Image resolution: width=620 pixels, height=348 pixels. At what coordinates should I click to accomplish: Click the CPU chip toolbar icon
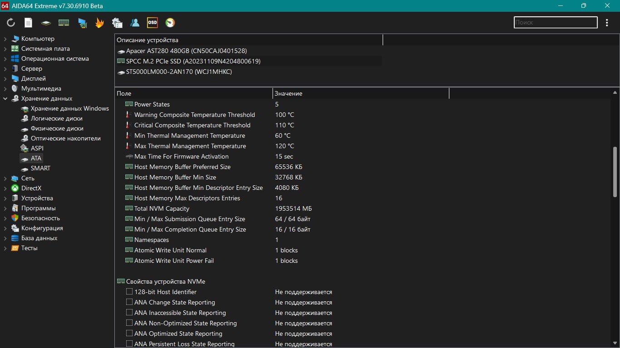46,23
